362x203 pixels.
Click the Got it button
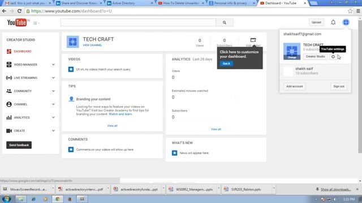(x=226, y=64)
